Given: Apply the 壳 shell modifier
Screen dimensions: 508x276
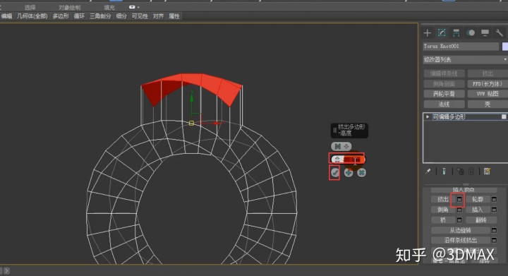Looking at the screenshot, I should (x=488, y=104).
